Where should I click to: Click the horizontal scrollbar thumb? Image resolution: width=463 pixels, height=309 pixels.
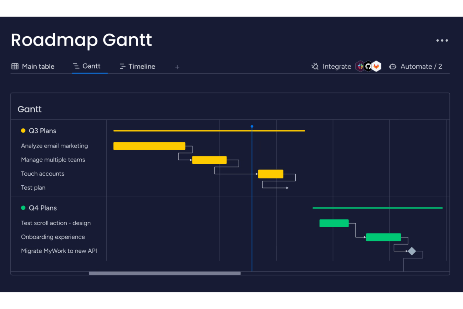165,273
